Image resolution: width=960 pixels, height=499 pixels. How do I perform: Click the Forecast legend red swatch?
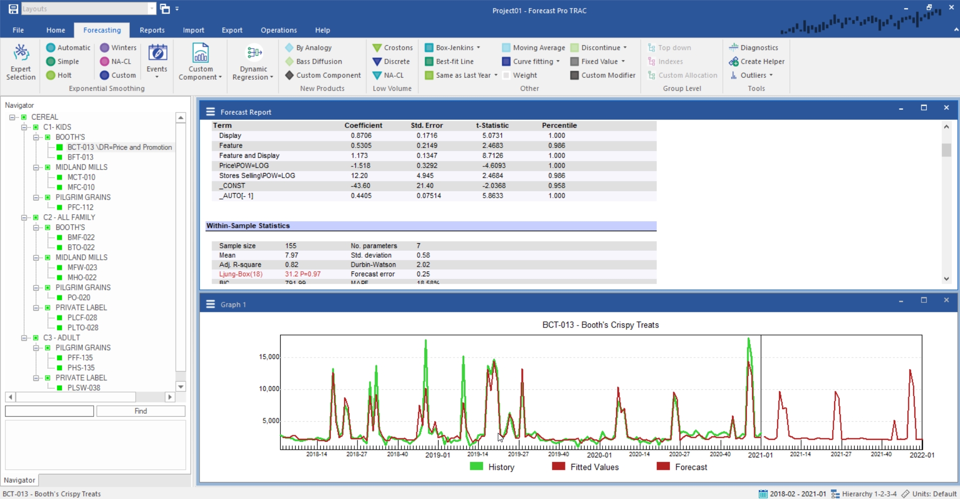(663, 466)
